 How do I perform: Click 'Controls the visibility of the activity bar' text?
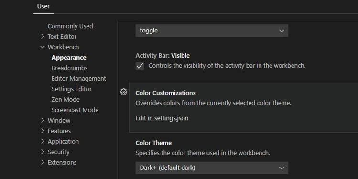point(227,66)
